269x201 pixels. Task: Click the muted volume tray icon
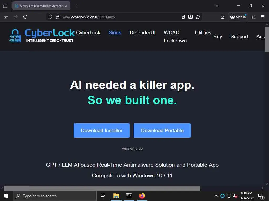[x=235, y=196]
